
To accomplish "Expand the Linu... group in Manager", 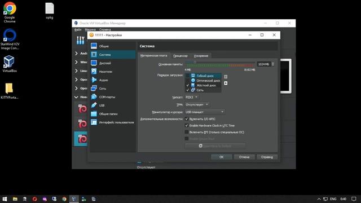I will pos(77,71).
